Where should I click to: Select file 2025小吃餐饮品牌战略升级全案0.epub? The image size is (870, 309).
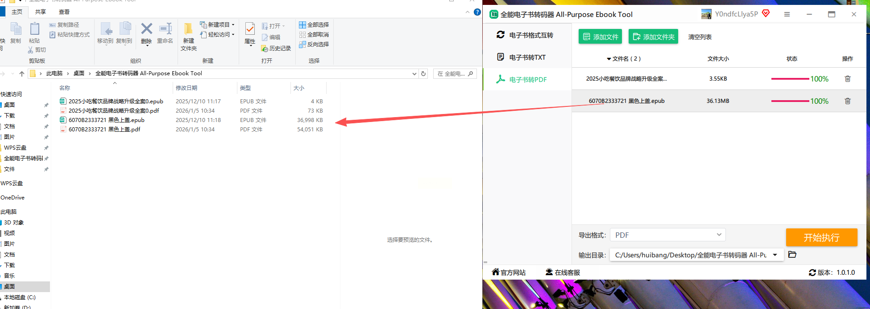click(x=112, y=102)
